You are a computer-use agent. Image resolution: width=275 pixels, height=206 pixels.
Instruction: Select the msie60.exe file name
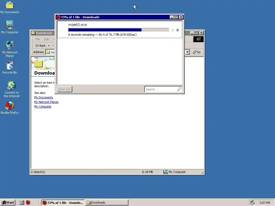pyautogui.click(x=78, y=25)
